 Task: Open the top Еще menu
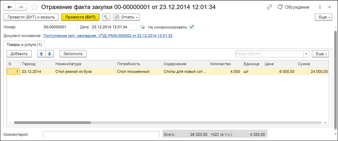tap(324, 17)
